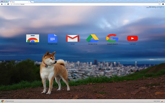Screen dimensions: 165x103
Task: Click the 'Google Docs' app label
Action: coord(53,44)
